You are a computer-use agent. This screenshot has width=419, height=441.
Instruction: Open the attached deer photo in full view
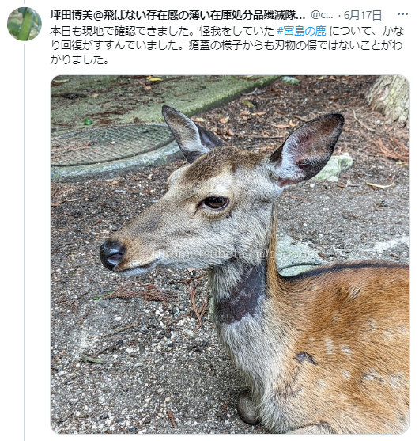coord(229,254)
